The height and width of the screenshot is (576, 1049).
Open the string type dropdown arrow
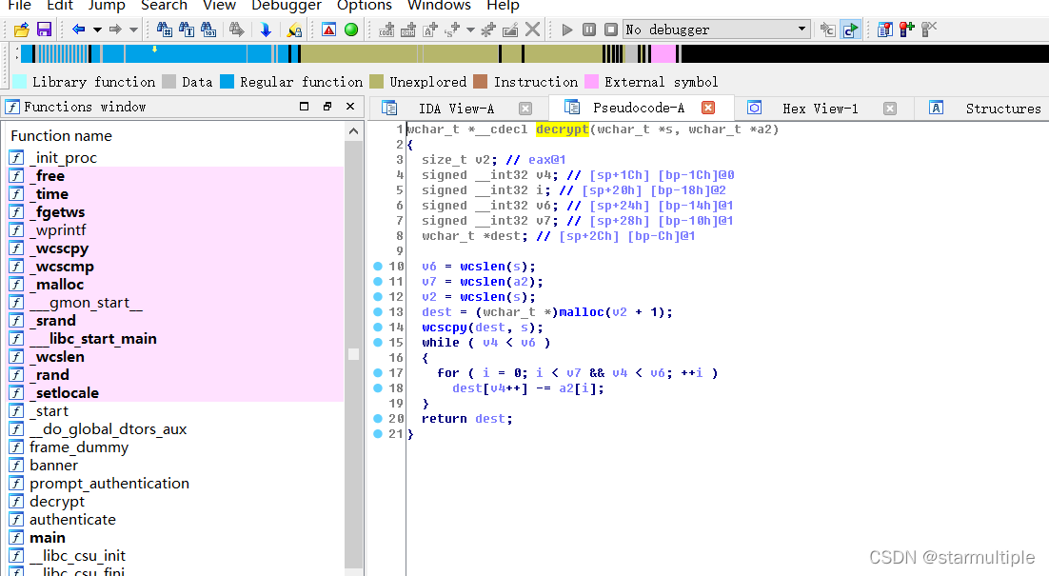pyautogui.click(x=470, y=30)
